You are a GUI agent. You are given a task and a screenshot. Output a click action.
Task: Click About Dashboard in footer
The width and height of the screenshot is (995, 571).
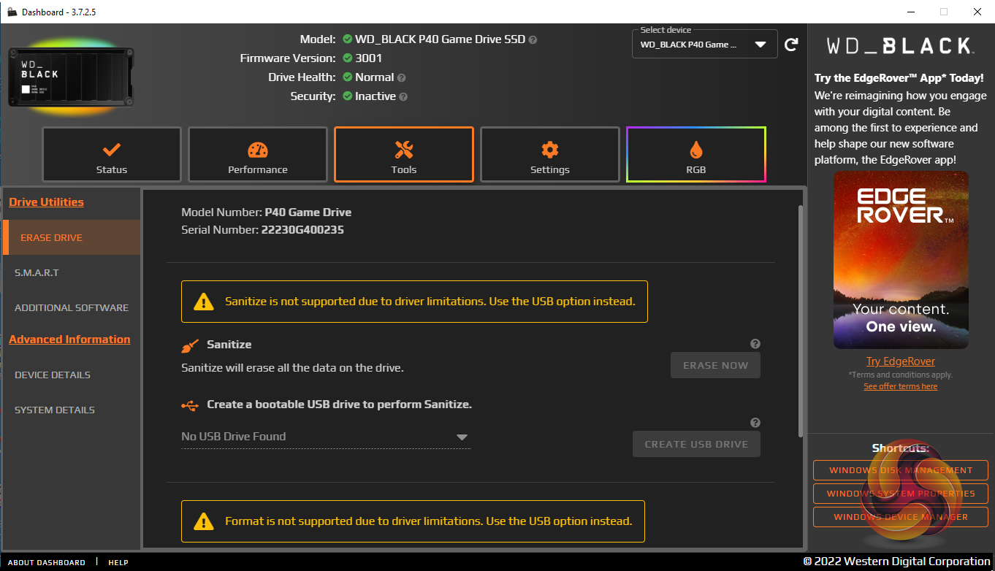point(47,562)
